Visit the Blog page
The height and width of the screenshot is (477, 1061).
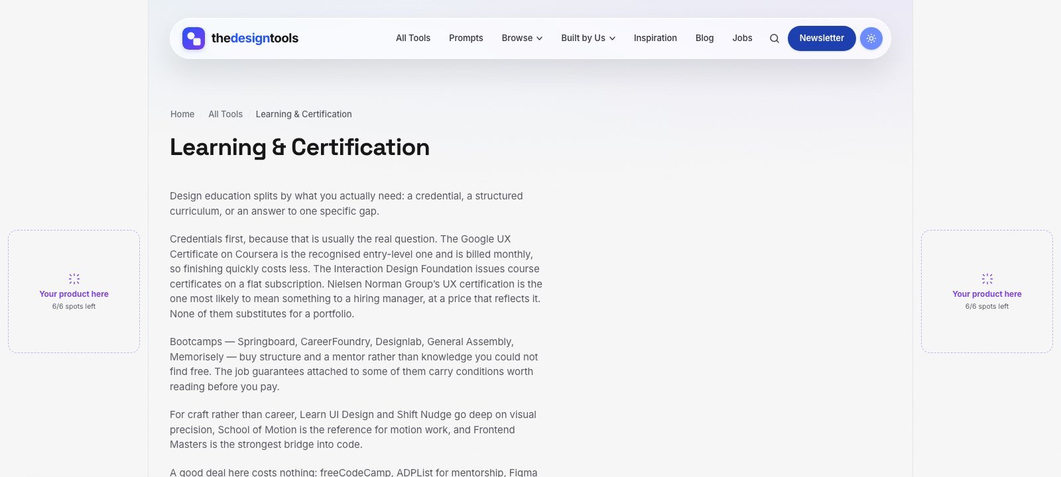705,38
